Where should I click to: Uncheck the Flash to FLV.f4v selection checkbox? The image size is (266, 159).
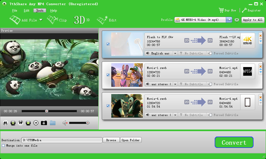click(108, 44)
